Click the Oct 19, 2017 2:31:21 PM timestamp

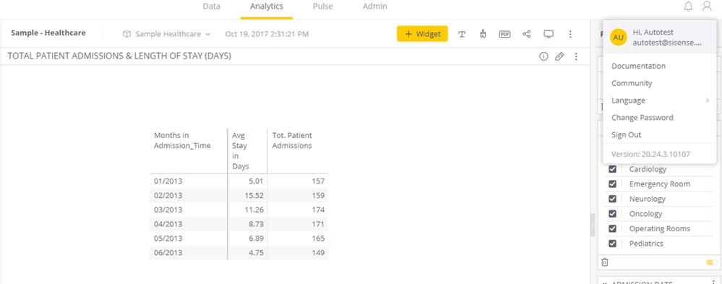pyautogui.click(x=267, y=34)
